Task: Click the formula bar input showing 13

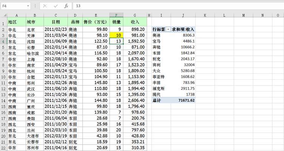Action: coord(178,6)
